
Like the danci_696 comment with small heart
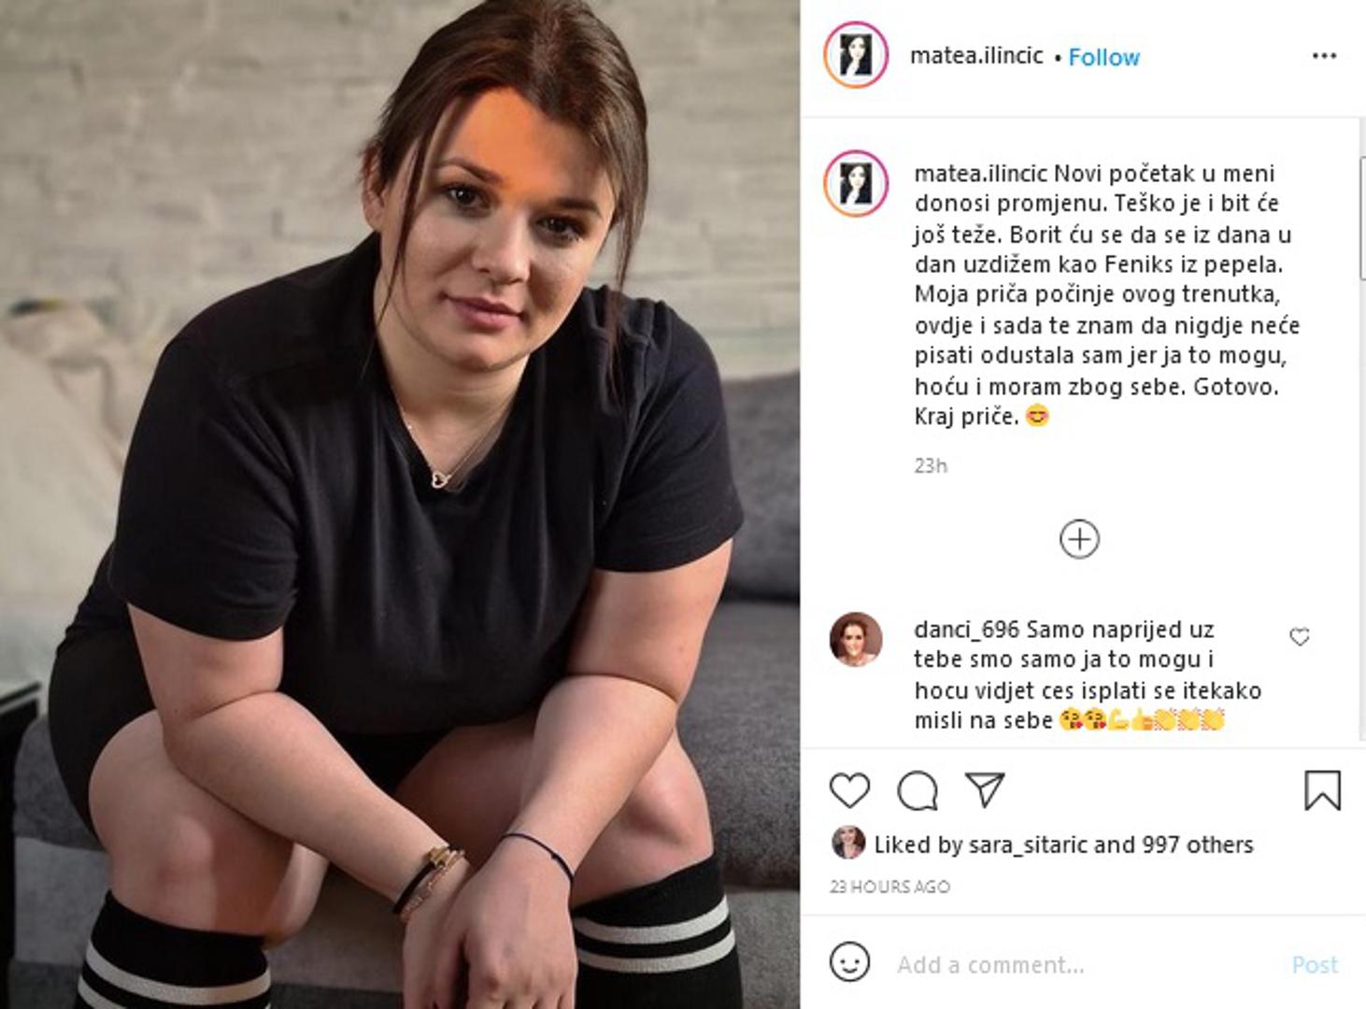tap(1299, 637)
